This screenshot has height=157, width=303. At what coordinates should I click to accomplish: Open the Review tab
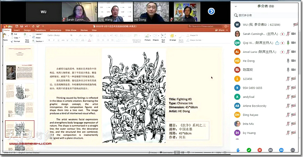(x=84, y=30)
